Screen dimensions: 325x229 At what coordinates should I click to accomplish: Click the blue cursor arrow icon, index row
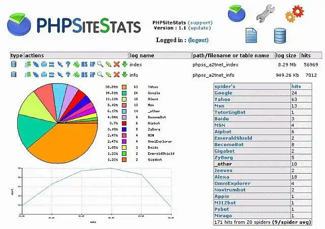click(60, 64)
